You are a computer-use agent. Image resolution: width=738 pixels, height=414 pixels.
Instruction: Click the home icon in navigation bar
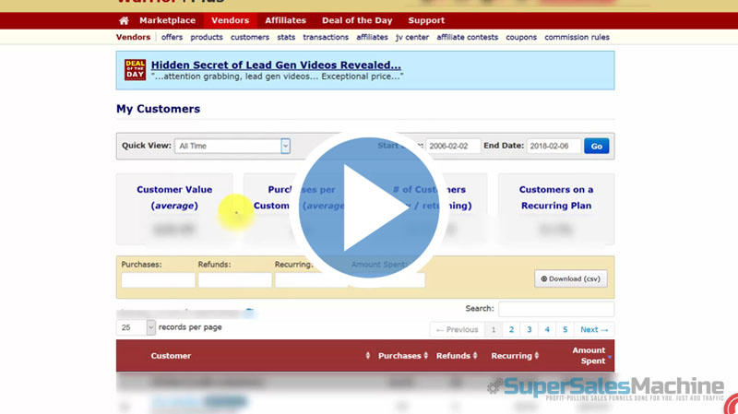[124, 20]
